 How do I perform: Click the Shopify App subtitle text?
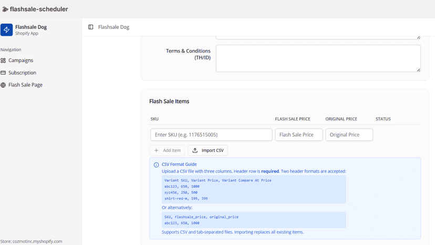(27, 33)
